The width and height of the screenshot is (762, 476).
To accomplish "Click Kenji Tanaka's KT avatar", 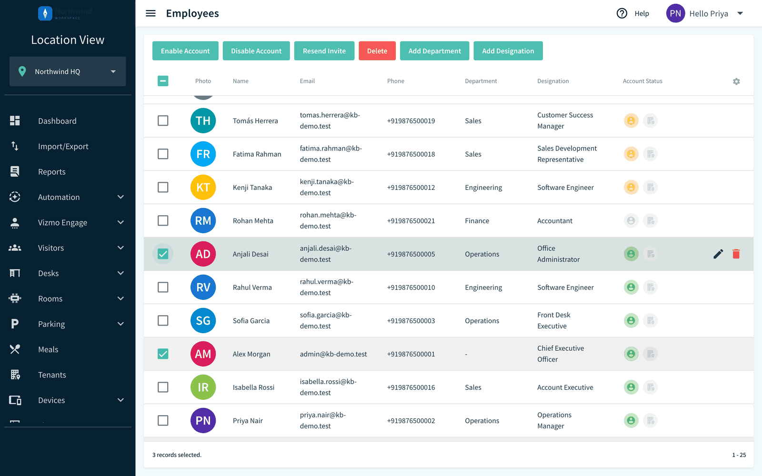I will [203, 188].
